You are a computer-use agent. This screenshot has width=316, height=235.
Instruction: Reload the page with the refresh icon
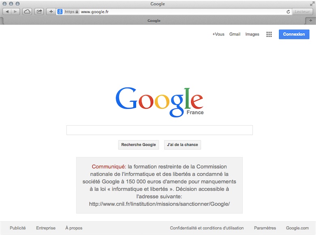pos(288,12)
